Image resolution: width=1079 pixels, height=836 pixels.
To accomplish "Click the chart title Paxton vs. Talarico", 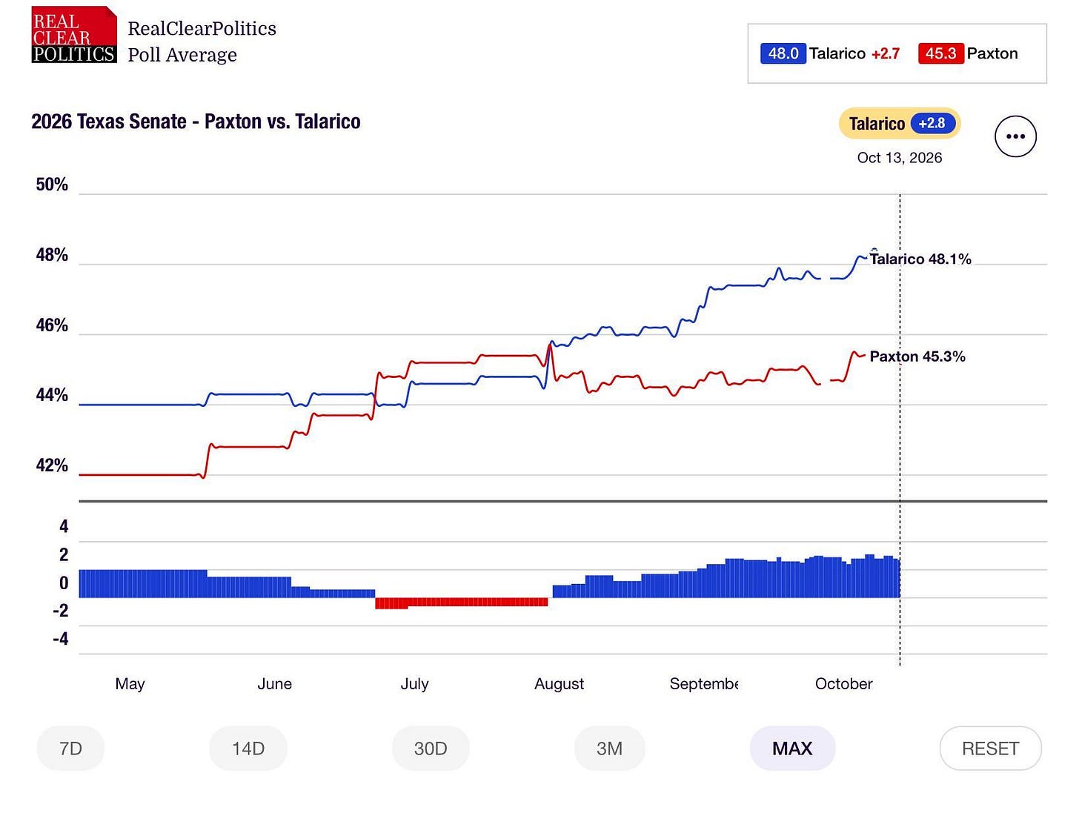I will [x=196, y=122].
